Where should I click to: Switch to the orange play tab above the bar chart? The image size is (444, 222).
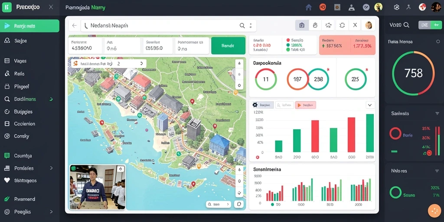(305, 105)
